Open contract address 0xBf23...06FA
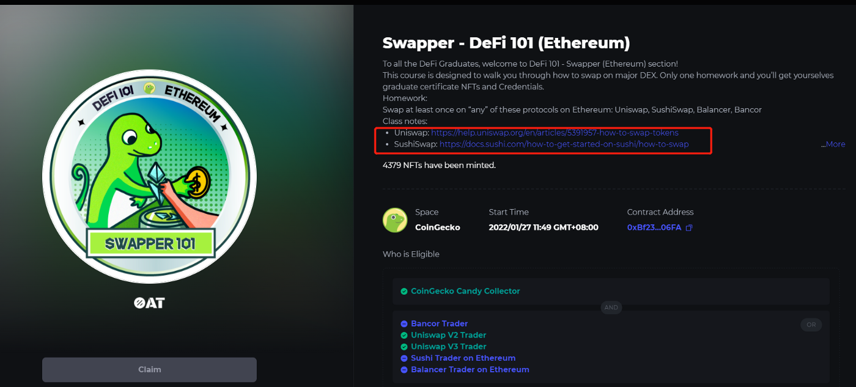856x387 pixels. [654, 227]
